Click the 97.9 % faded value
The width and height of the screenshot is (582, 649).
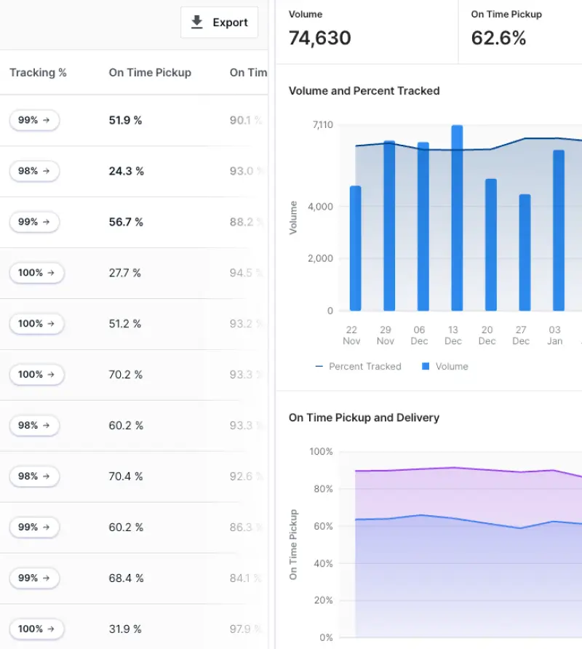[x=246, y=629]
